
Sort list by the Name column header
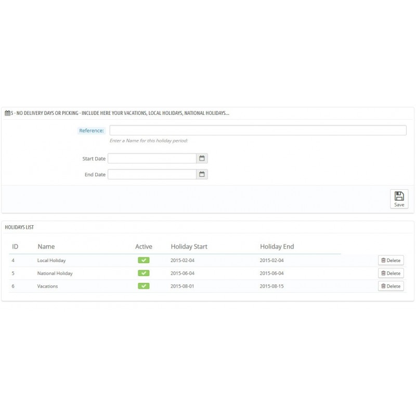click(46, 246)
